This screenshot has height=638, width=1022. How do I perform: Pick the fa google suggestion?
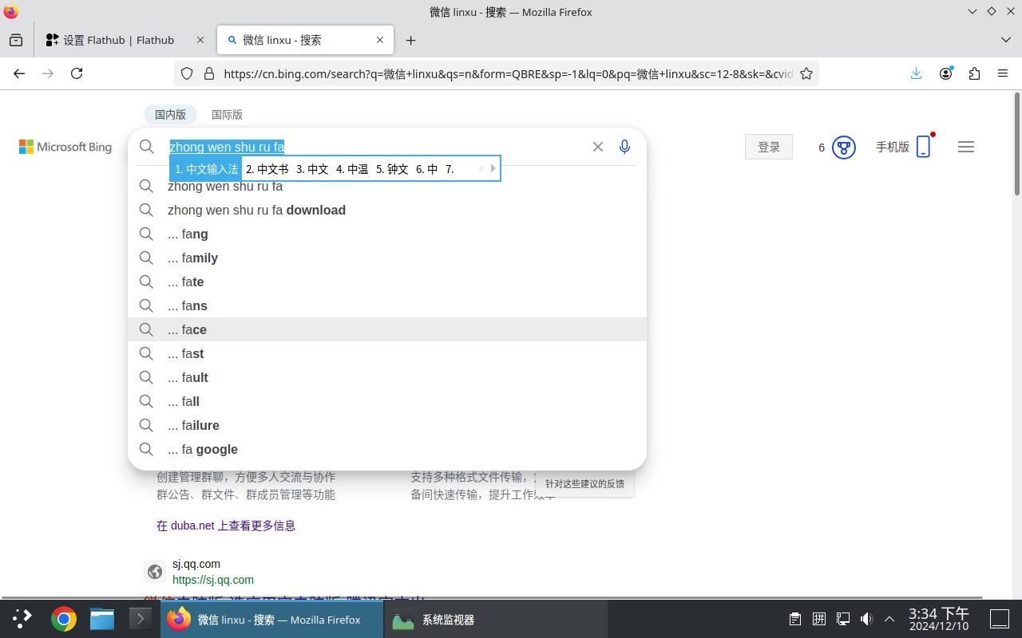pos(387,449)
